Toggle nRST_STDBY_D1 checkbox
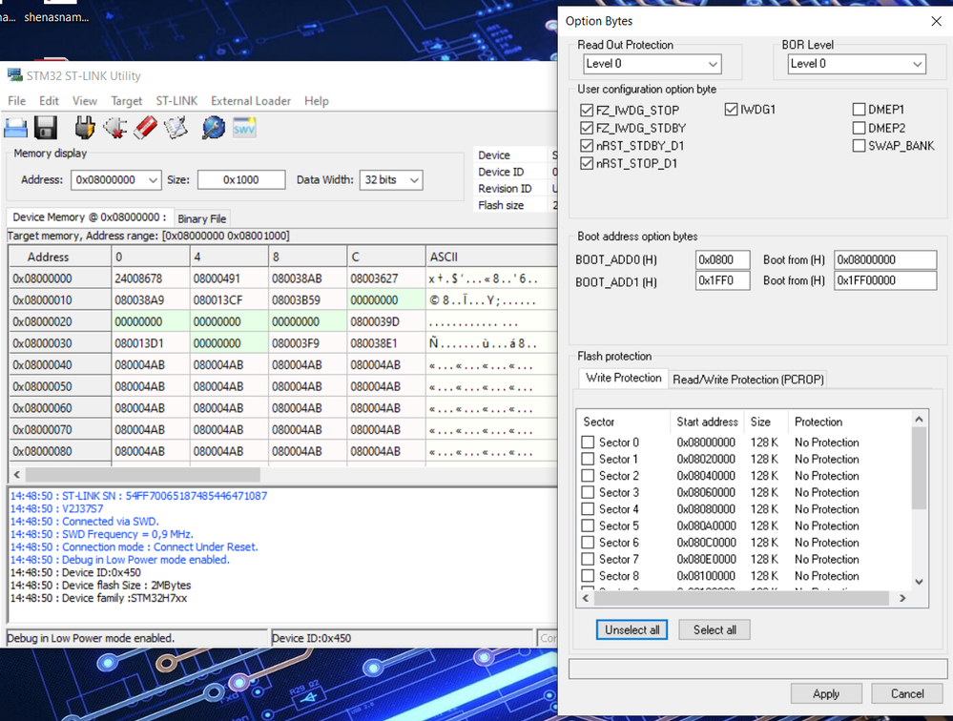 pos(587,146)
